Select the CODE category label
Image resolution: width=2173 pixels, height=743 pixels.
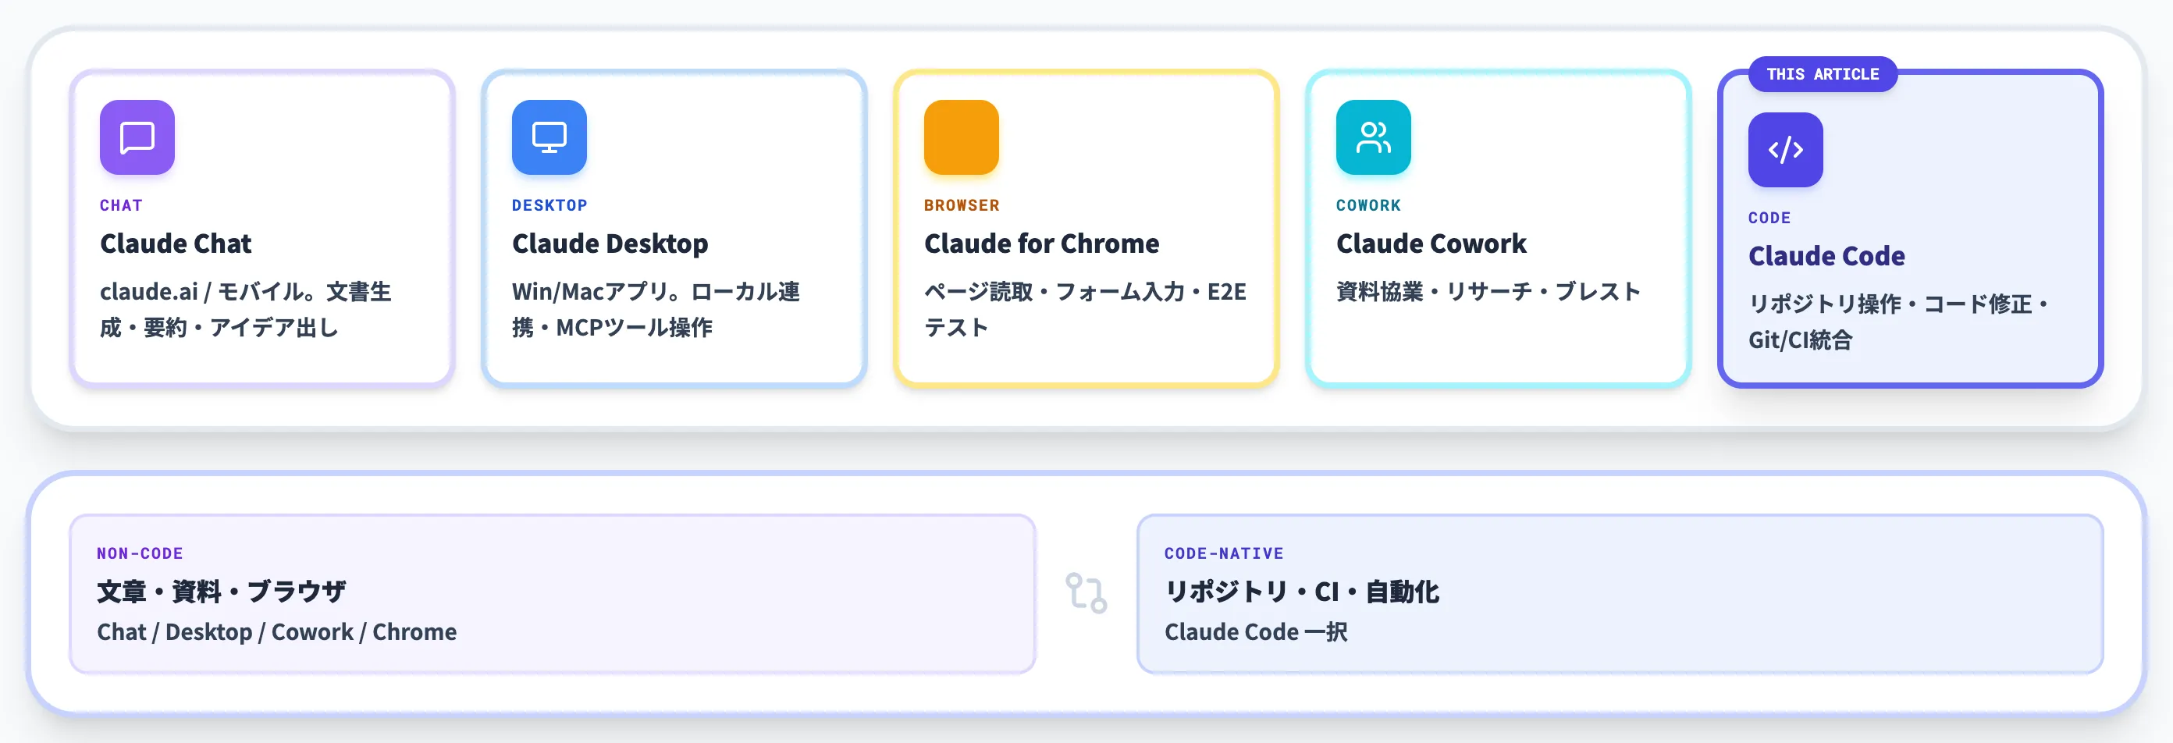pos(1769,218)
